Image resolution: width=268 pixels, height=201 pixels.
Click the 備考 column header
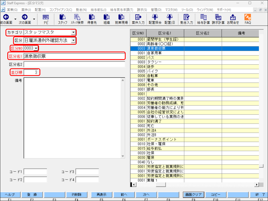pos(241,33)
